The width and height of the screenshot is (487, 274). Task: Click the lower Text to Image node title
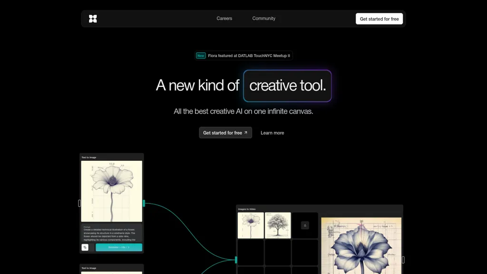89,268
